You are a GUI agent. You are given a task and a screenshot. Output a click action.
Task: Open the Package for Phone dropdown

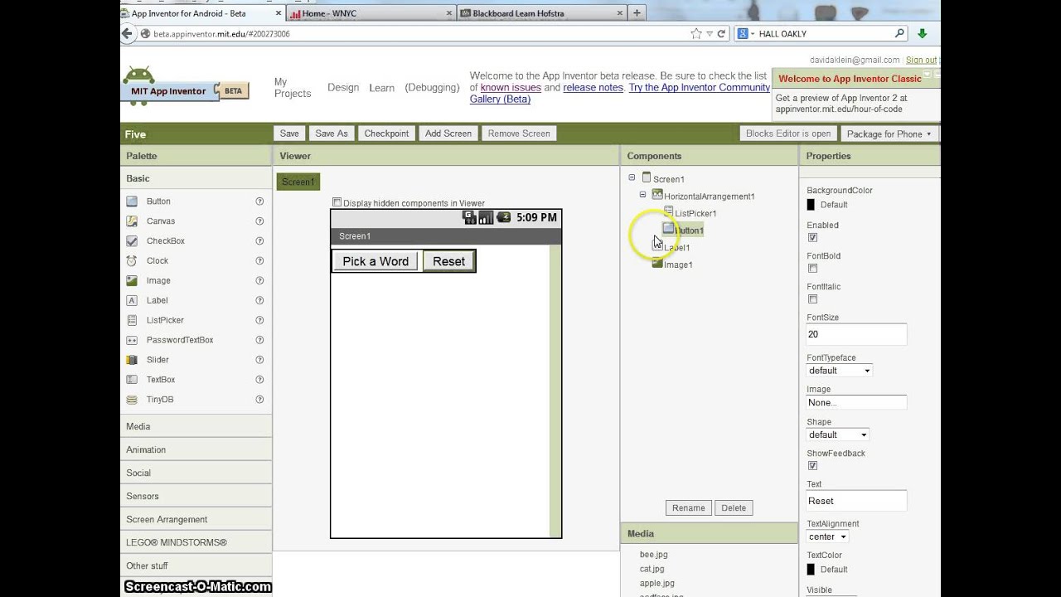(889, 133)
